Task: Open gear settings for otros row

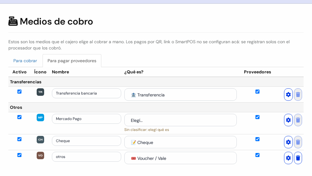Action: point(288,158)
